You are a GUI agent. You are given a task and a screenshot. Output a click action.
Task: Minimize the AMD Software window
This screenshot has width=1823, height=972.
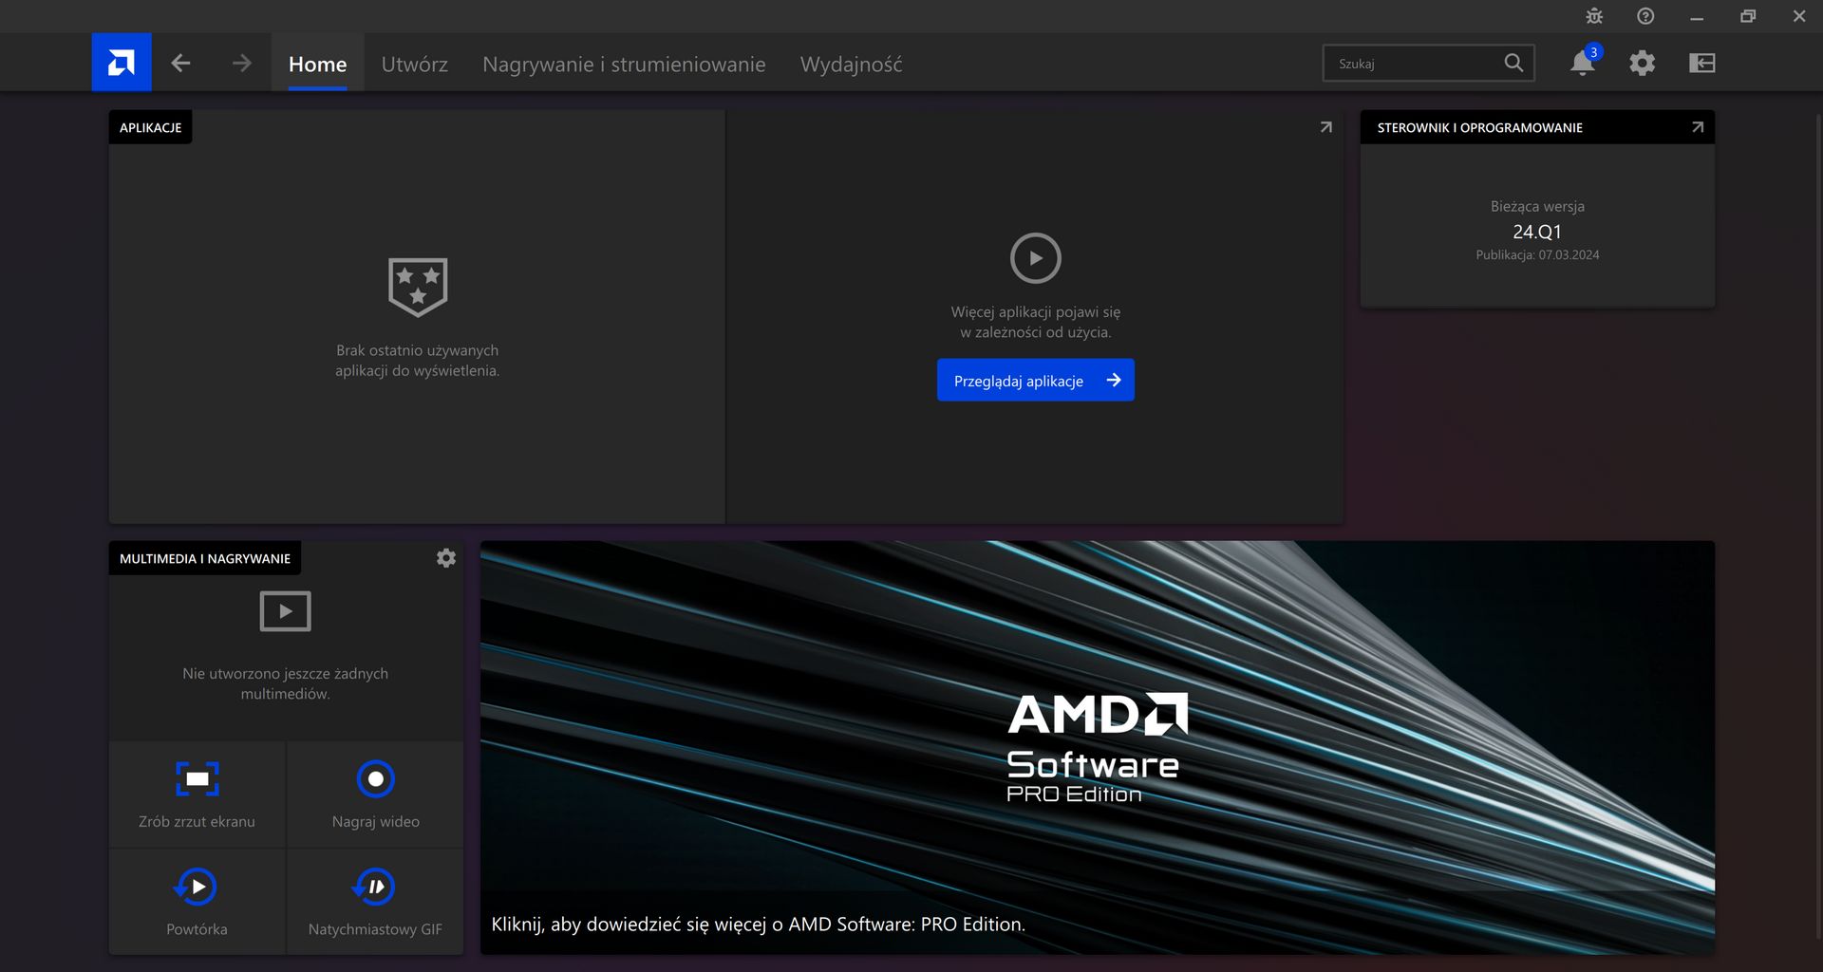coord(1697,16)
